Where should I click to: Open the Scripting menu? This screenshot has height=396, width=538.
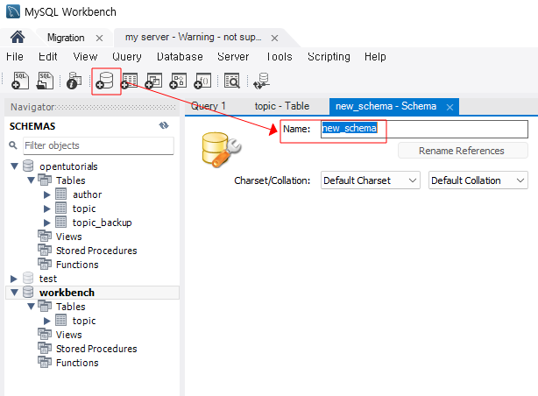click(329, 56)
